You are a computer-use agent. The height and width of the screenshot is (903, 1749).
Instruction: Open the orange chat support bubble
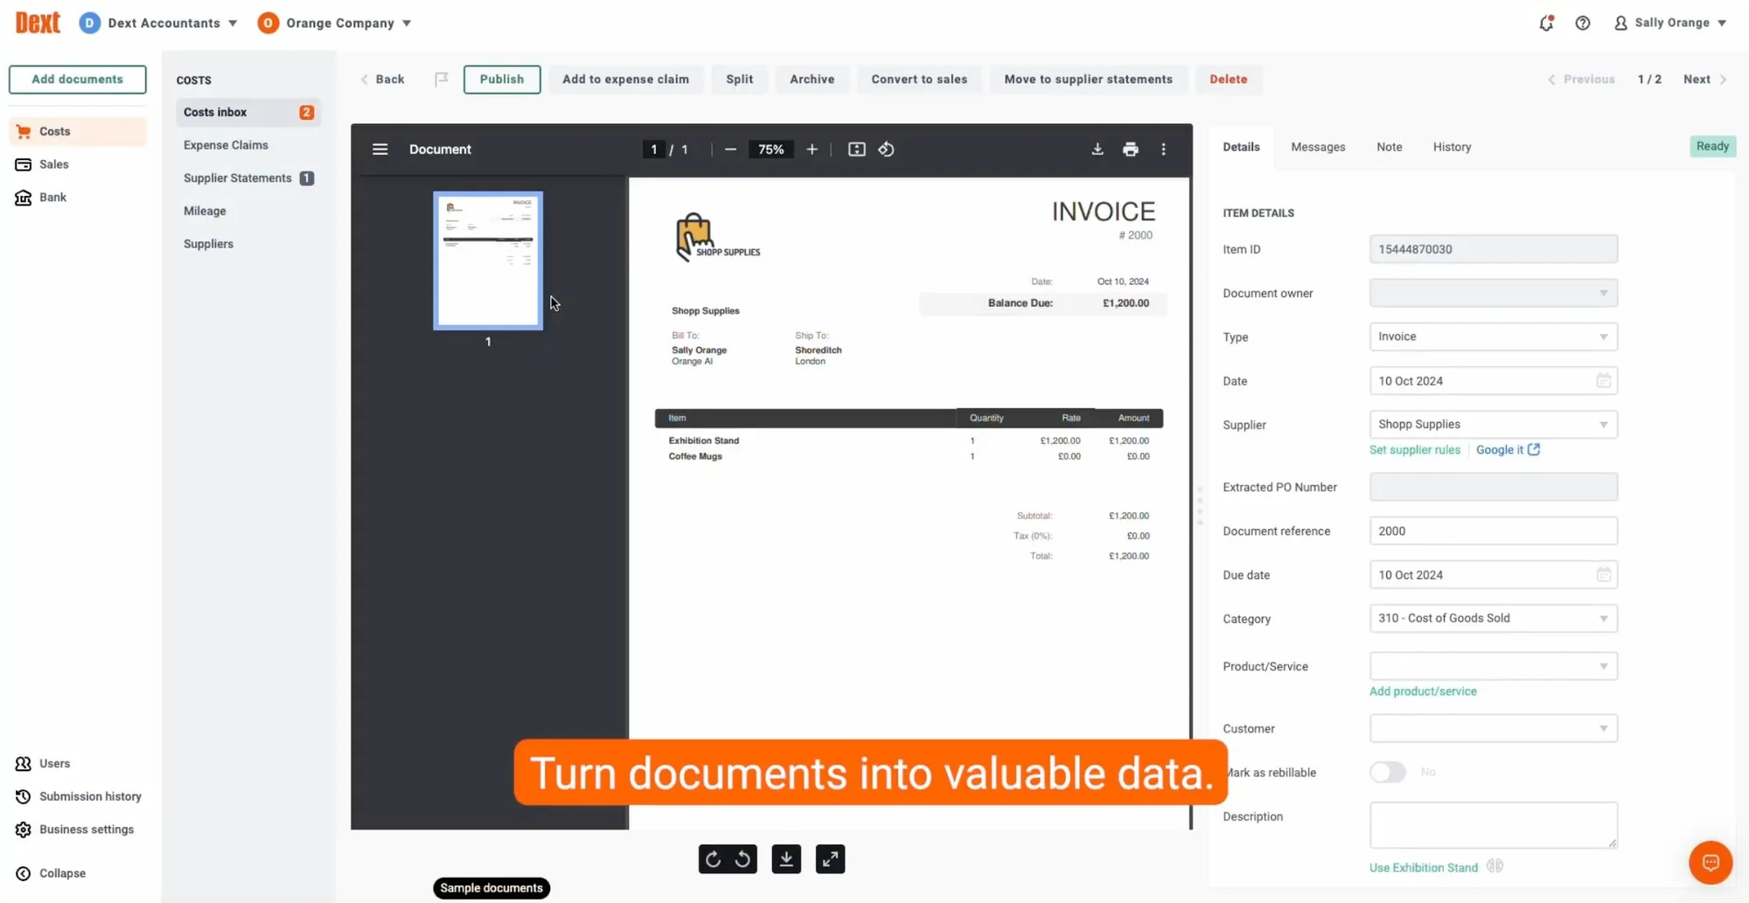tap(1710, 863)
